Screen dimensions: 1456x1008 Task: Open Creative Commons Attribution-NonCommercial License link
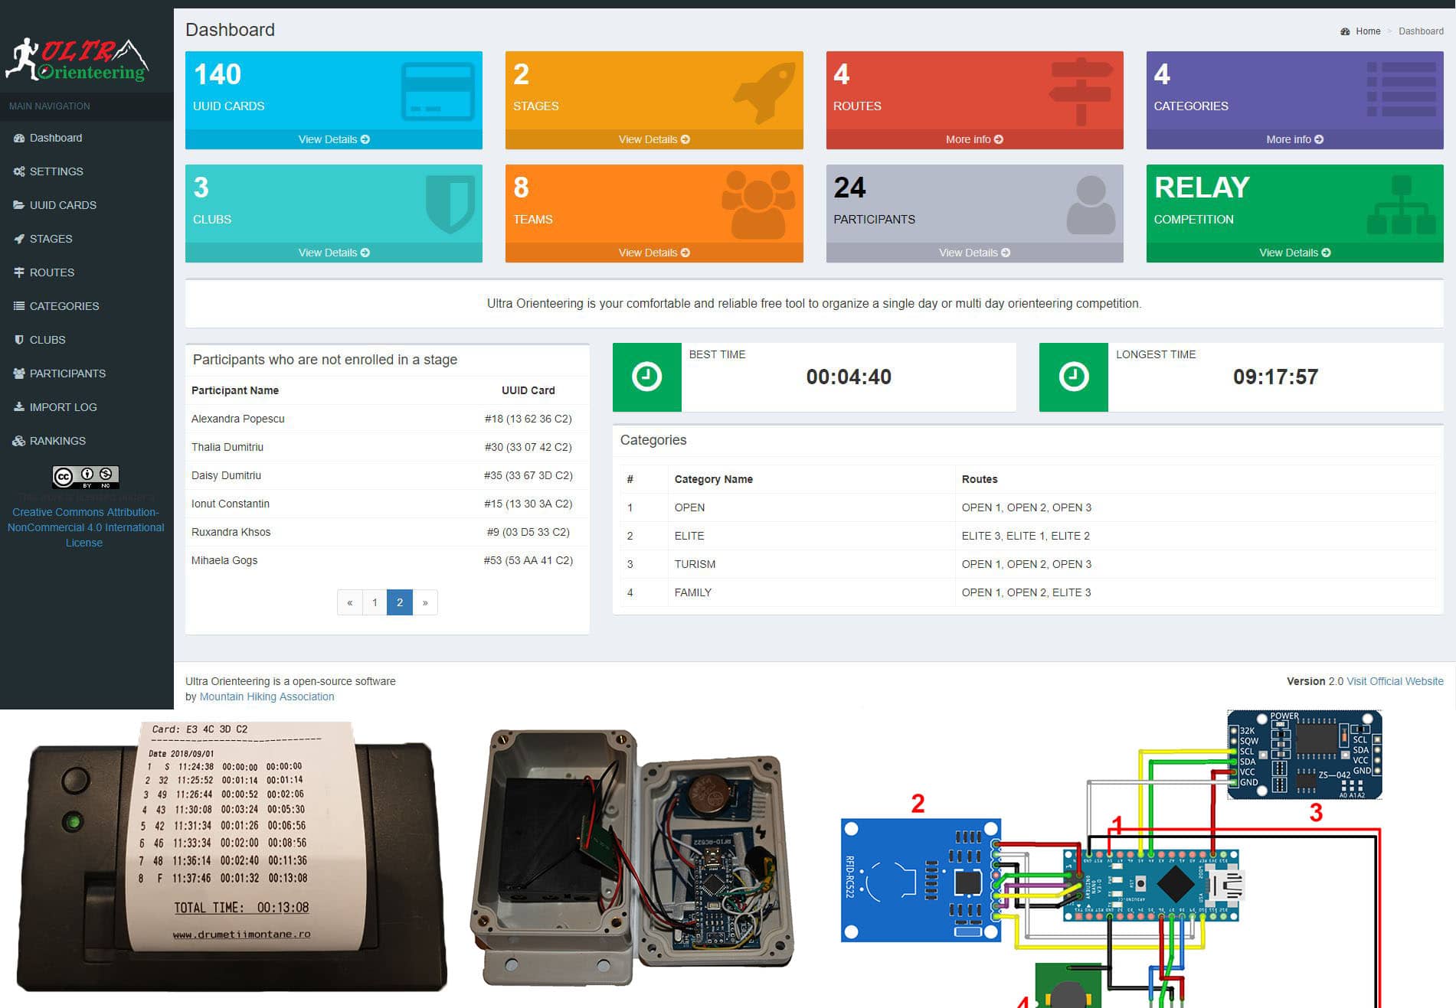coord(85,527)
